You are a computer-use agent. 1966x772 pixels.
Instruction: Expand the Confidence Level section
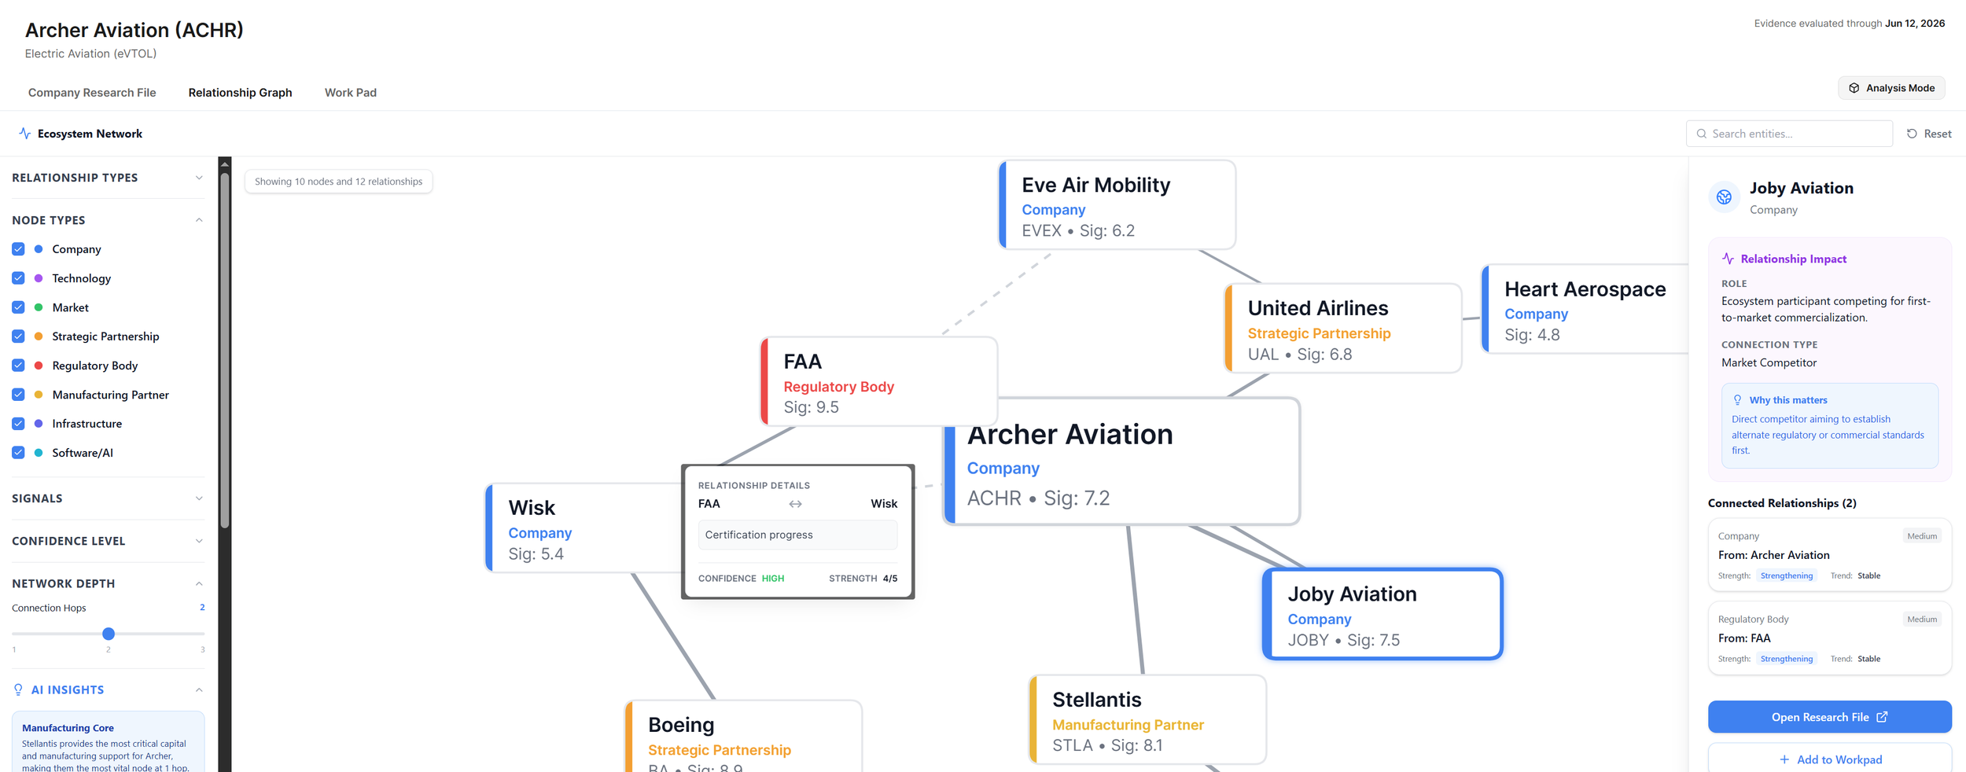pyautogui.click(x=108, y=541)
